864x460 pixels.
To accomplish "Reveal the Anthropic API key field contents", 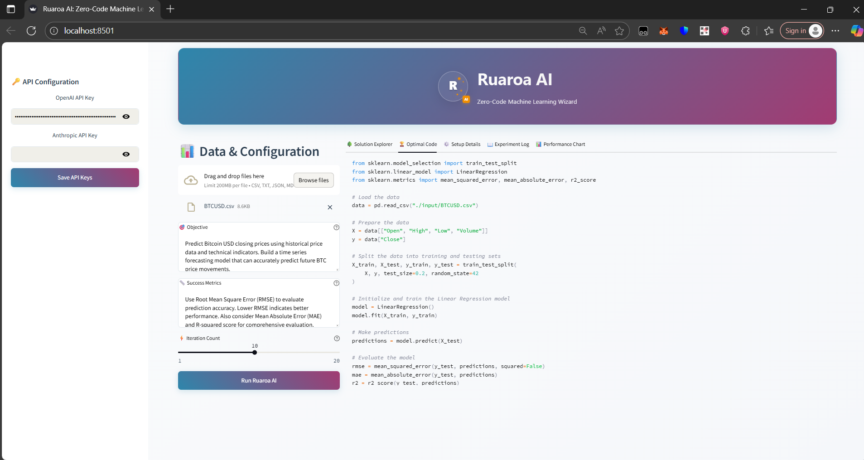I will click(x=126, y=154).
